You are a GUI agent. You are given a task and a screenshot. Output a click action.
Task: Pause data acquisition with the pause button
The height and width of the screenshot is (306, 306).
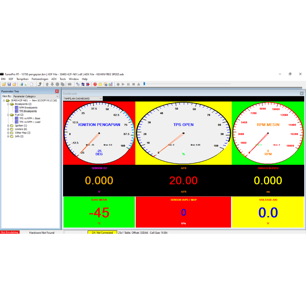[x=128, y=84]
